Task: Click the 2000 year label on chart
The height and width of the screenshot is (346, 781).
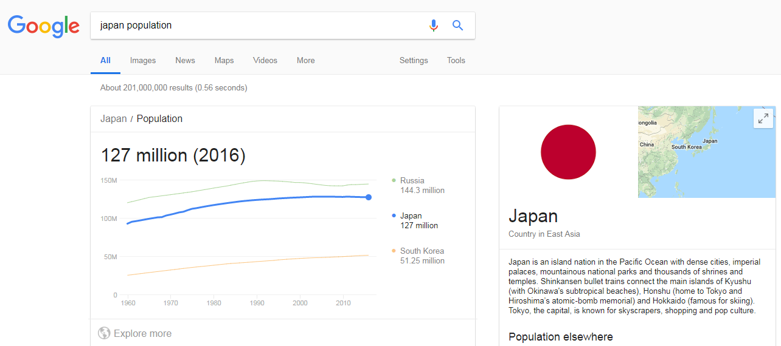Action: [300, 302]
